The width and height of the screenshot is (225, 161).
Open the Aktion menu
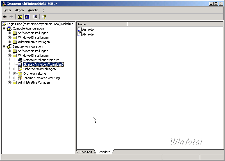click(x=19, y=10)
